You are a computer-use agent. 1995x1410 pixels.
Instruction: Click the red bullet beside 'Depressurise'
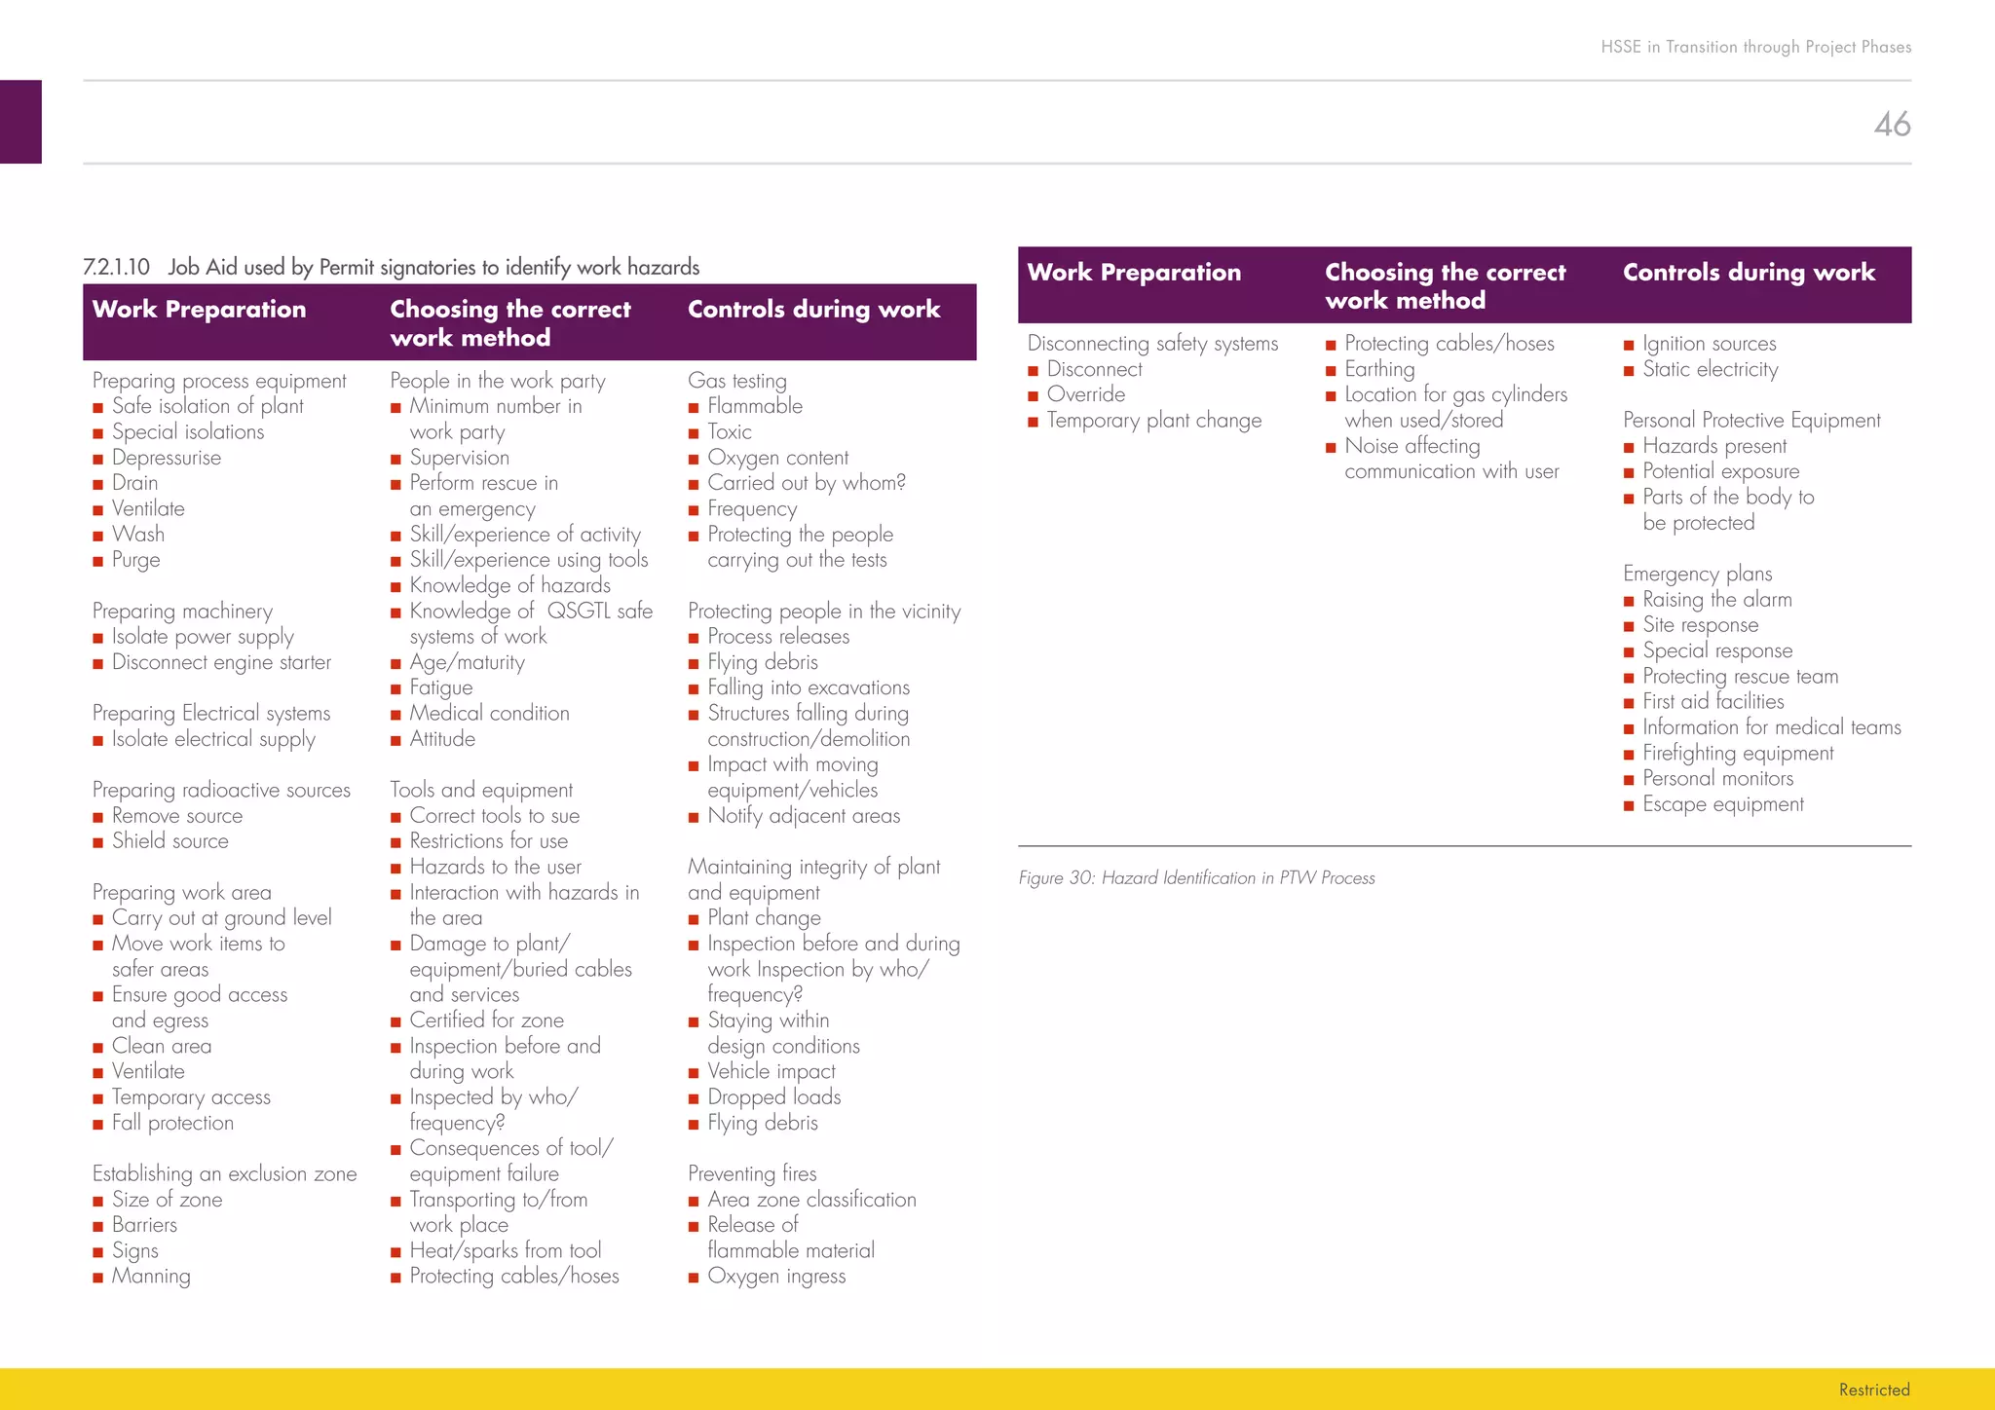pos(98,459)
